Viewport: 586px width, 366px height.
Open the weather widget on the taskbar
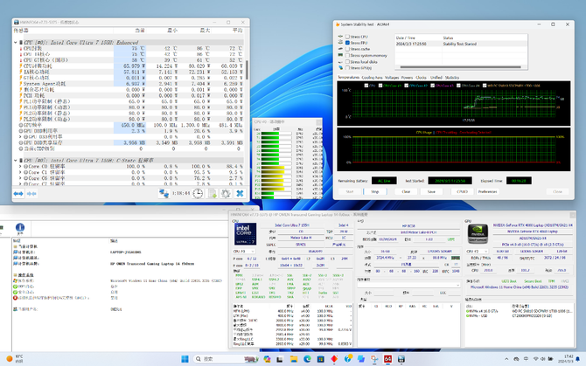[x=15, y=359]
